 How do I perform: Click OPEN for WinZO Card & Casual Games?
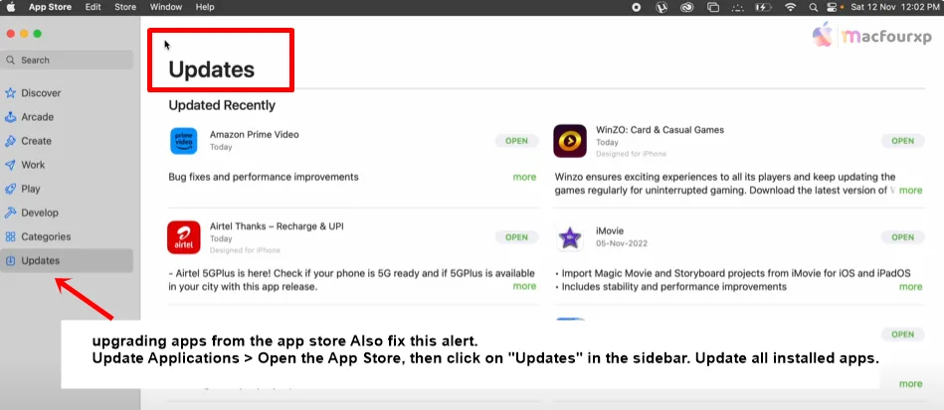coord(902,141)
